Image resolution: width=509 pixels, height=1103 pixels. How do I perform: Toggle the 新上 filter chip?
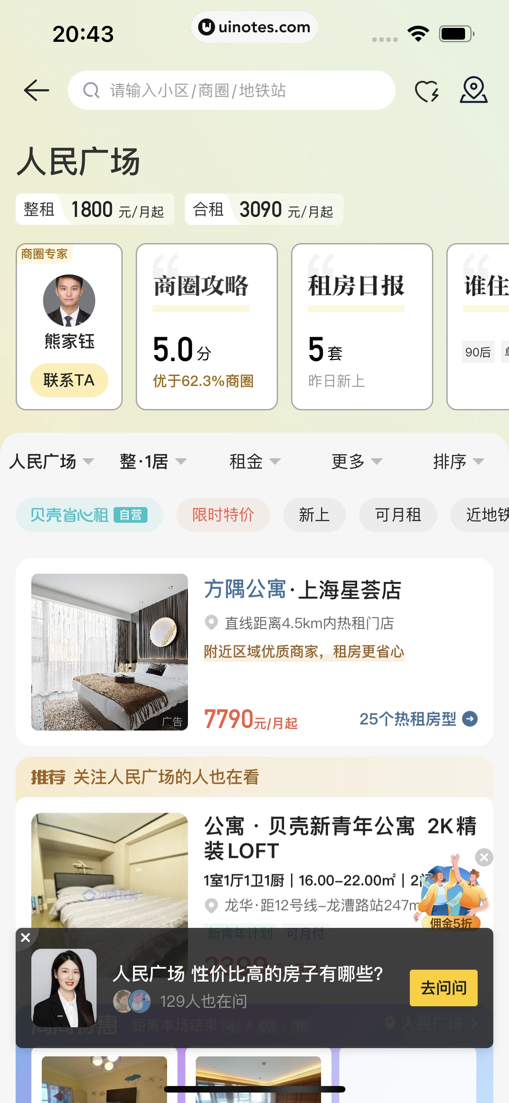(x=314, y=515)
